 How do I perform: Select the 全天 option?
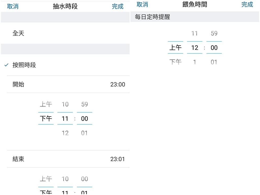click(18, 33)
